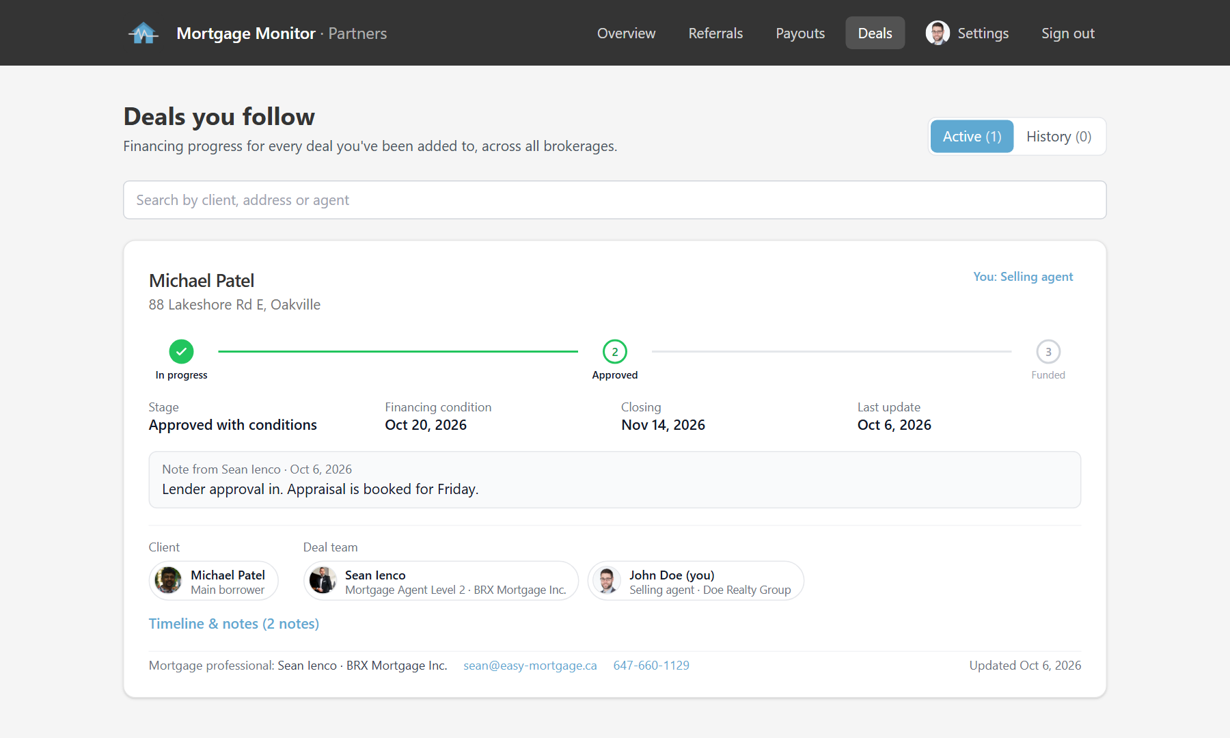Click the Updated Oct 6, 2026 footer text
This screenshot has height=738, width=1230.
(x=1025, y=666)
